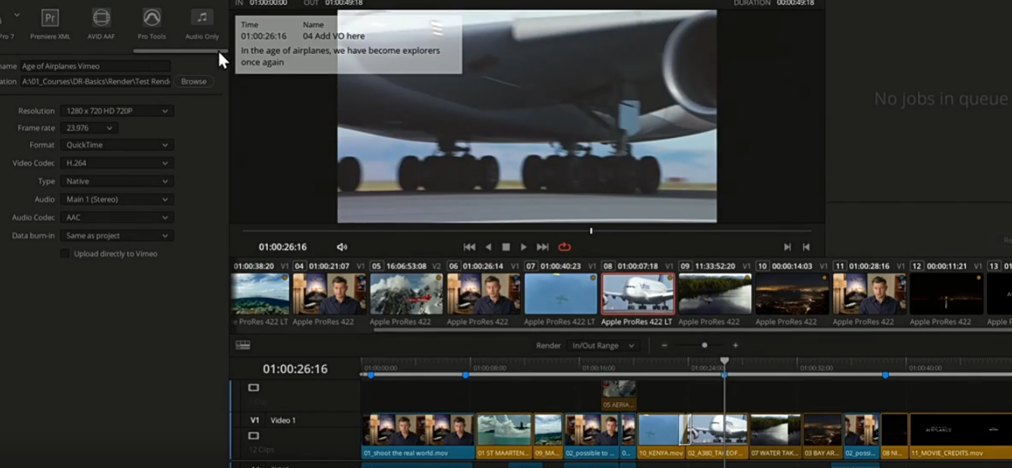1012x468 pixels.
Task: Zoom in the timeline with the plus icon
Action: (735, 346)
